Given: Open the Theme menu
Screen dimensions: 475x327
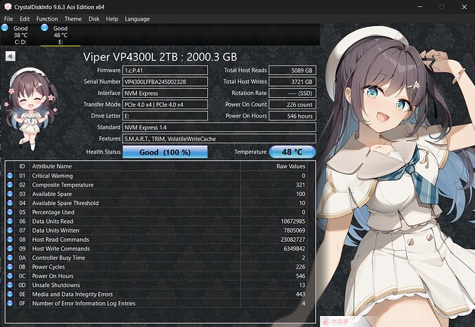Looking at the screenshot, I should (x=73, y=19).
